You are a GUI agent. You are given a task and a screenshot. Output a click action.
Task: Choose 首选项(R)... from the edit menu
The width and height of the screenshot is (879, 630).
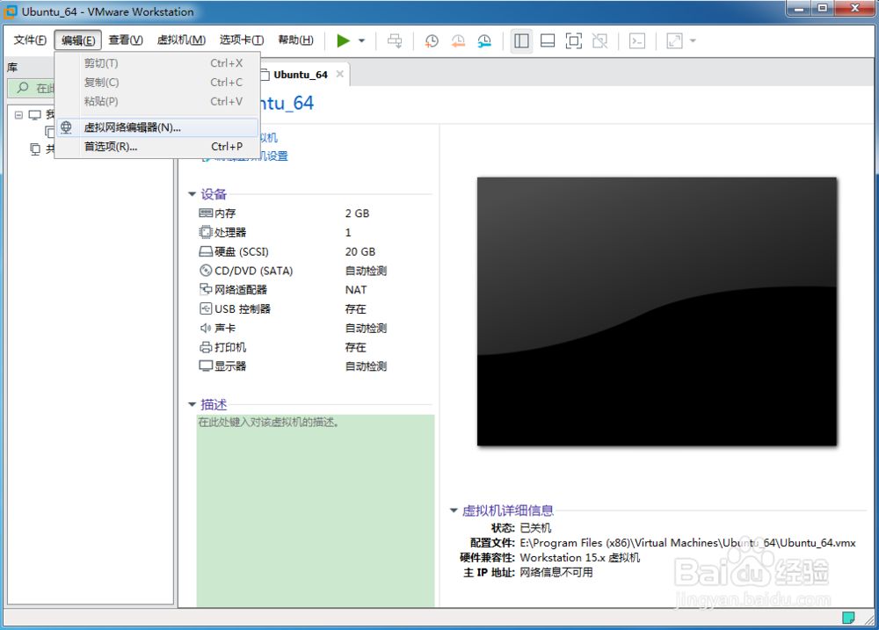(x=157, y=146)
